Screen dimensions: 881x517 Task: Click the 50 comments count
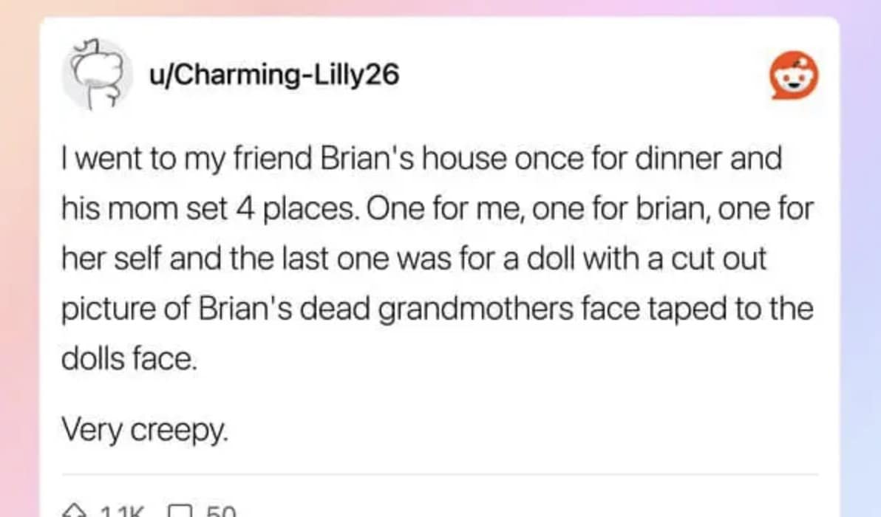click(218, 511)
